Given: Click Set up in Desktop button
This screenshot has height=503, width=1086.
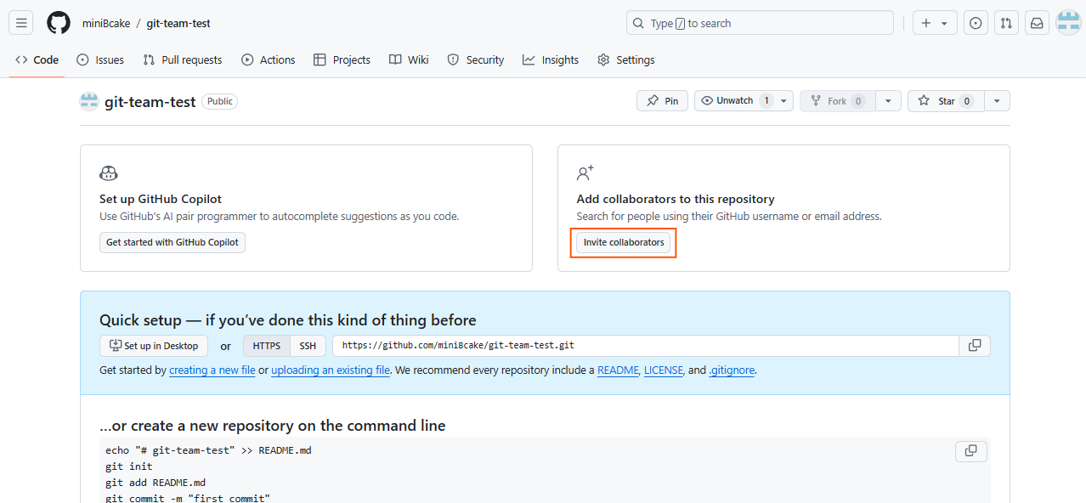Looking at the screenshot, I should click(154, 346).
